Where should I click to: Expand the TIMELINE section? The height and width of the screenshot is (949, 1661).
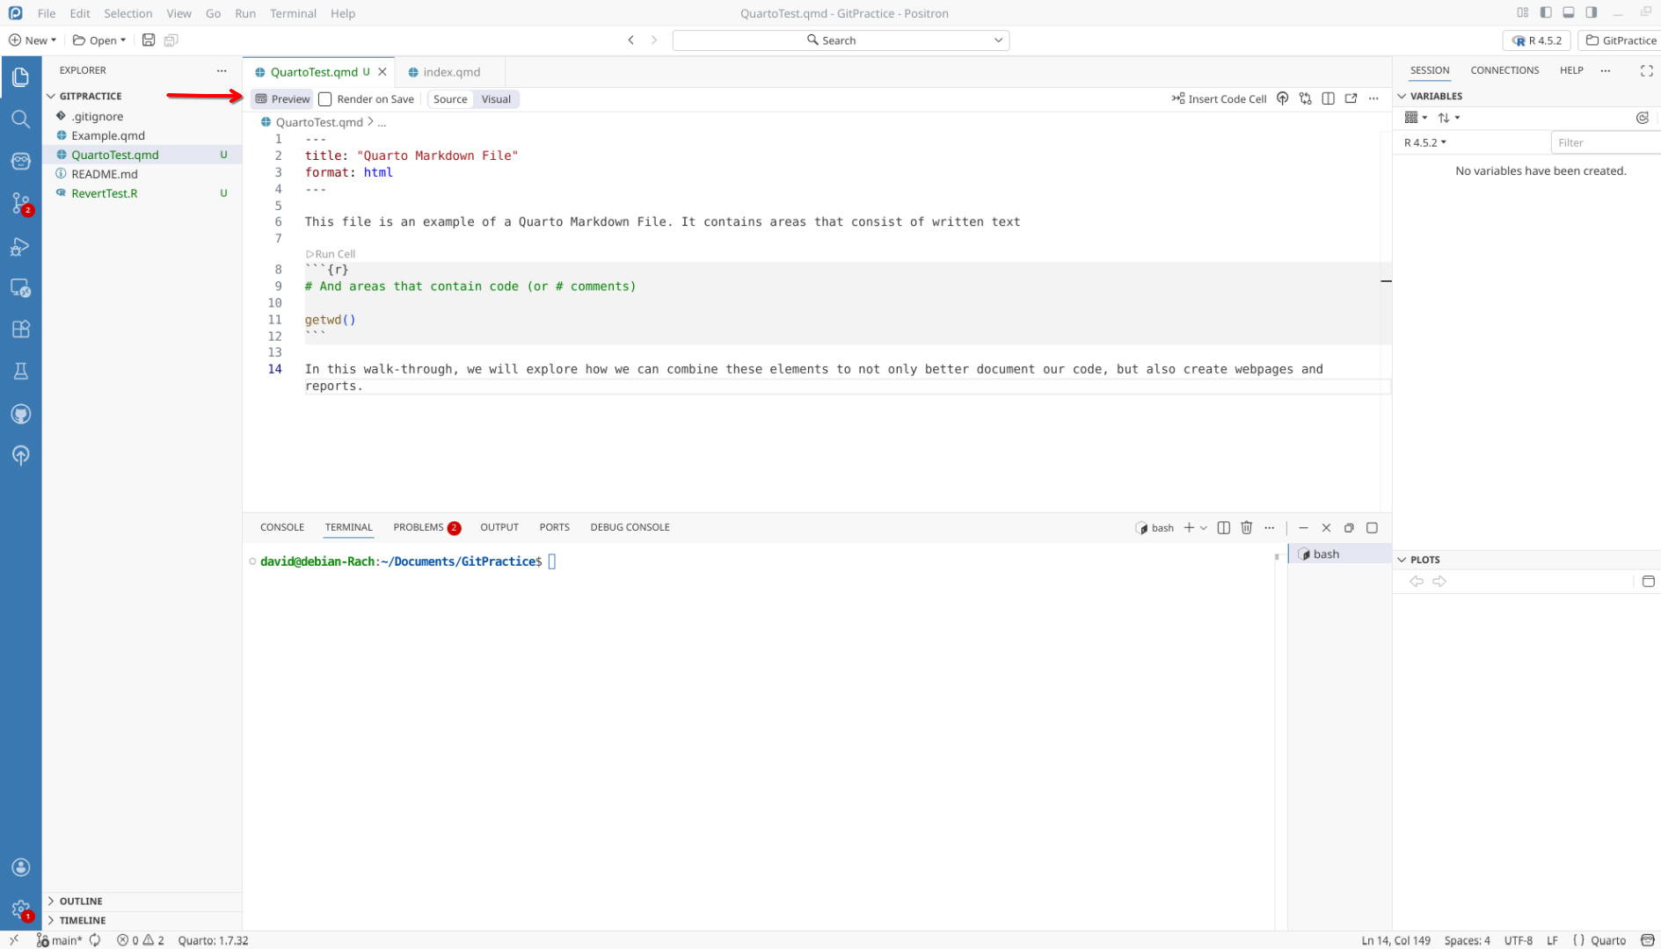point(83,920)
